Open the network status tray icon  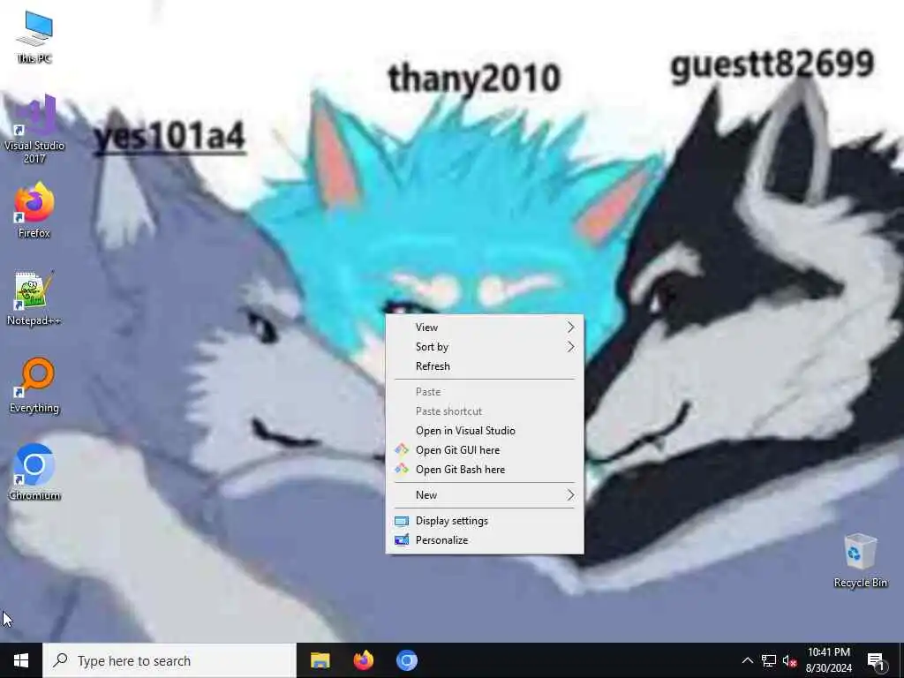(769, 660)
